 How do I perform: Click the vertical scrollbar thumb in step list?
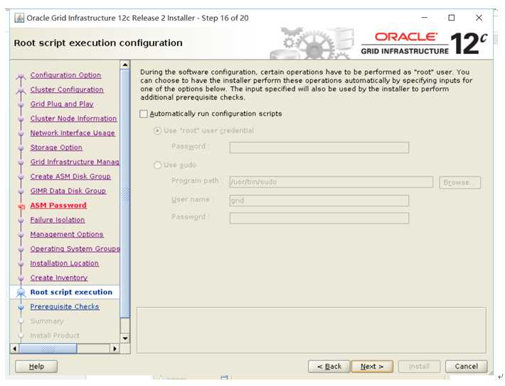(125, 193)
